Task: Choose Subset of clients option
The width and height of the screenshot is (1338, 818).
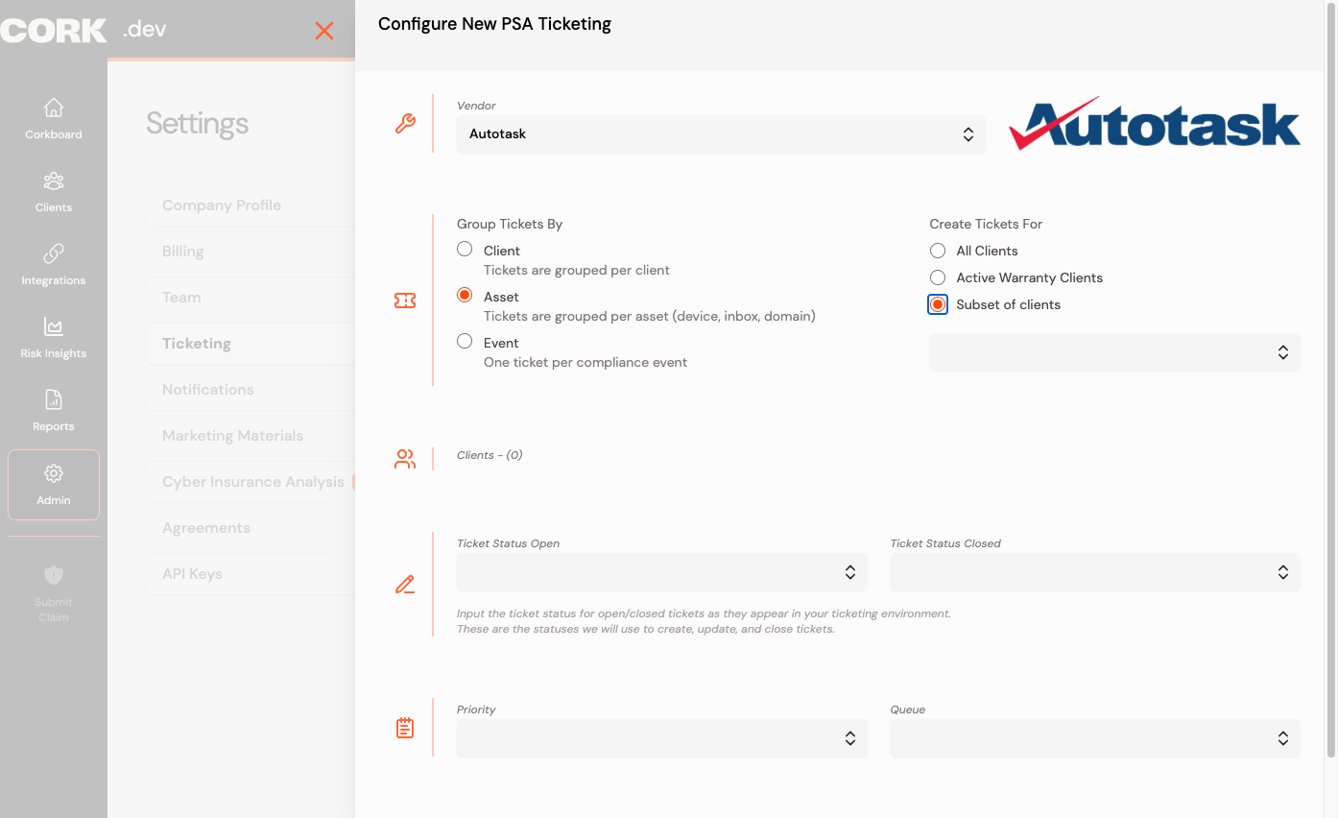Action: tap(938, 304)
